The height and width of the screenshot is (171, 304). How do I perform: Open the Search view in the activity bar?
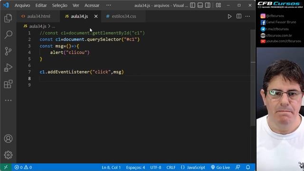coord(8,35)
